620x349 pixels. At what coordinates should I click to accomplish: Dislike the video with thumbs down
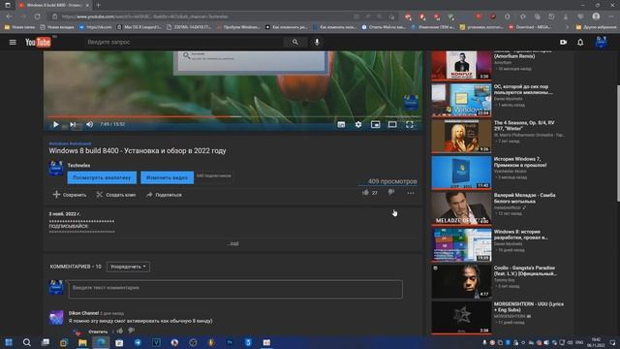[x=391, y=192]
